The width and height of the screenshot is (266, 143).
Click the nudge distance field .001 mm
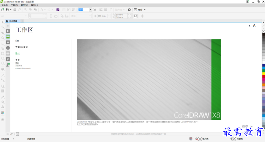click(x=103, y=16)
